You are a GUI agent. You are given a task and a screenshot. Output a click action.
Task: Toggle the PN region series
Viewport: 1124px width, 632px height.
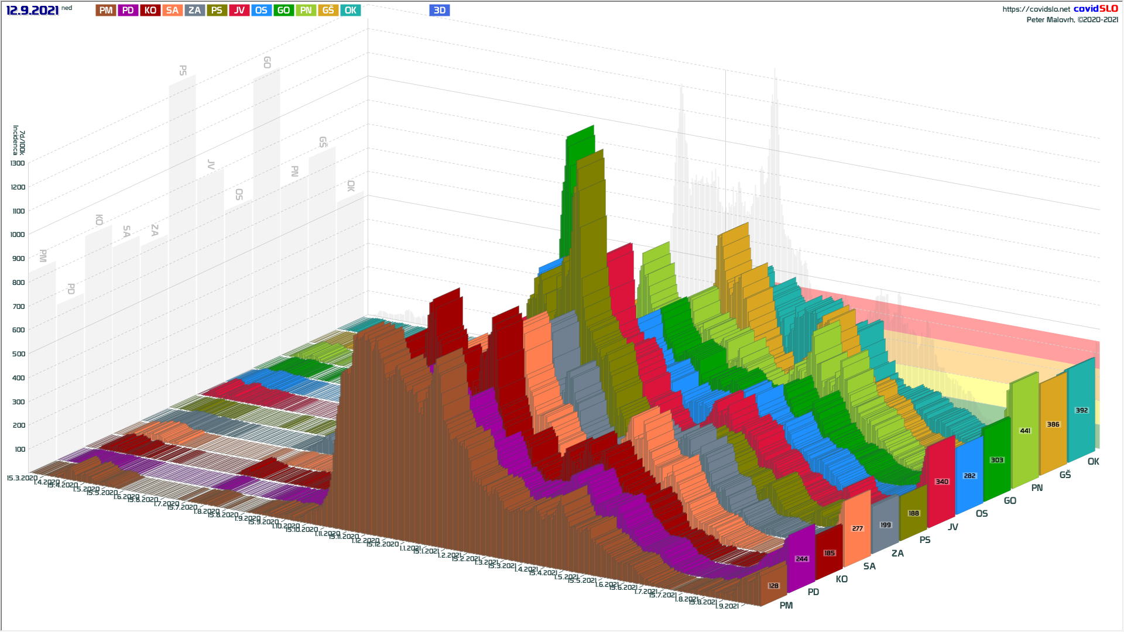pos(306,10)
